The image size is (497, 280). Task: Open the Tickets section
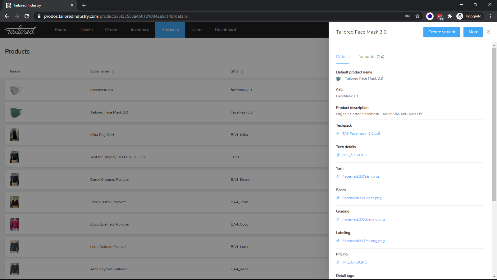[86, 30]
